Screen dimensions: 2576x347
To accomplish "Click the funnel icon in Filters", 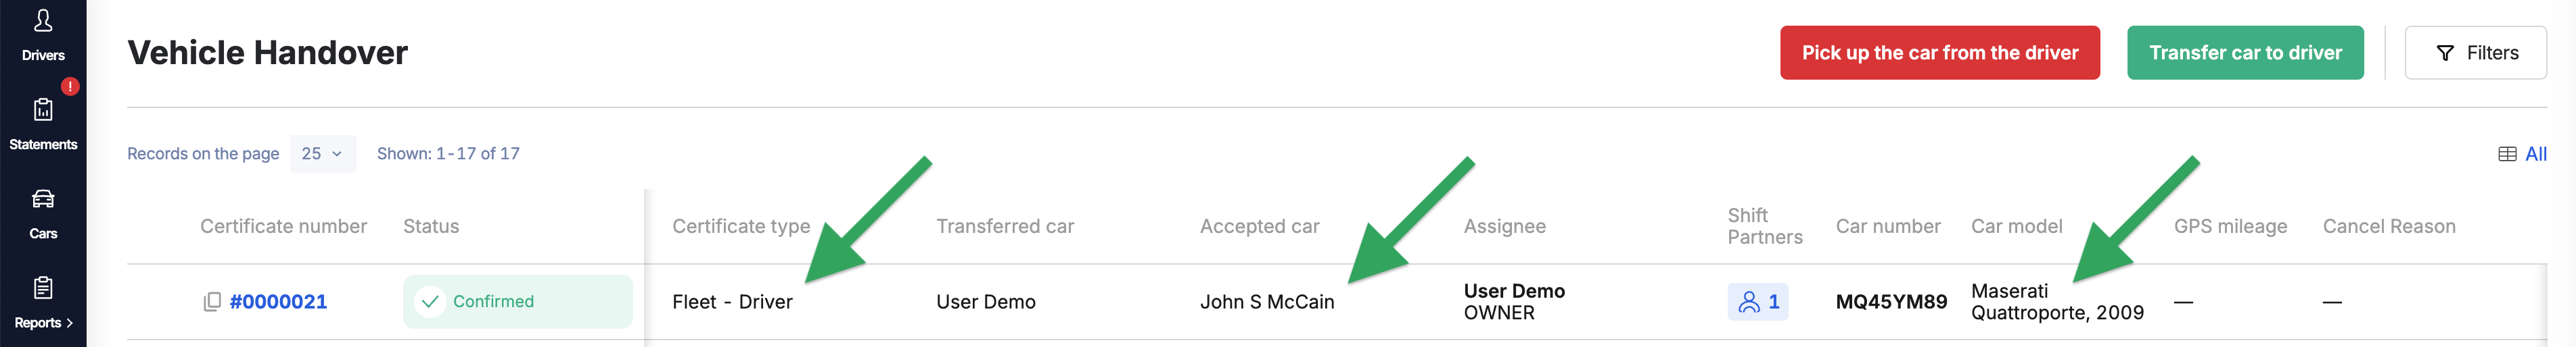I will click(x=2444, y=53).
